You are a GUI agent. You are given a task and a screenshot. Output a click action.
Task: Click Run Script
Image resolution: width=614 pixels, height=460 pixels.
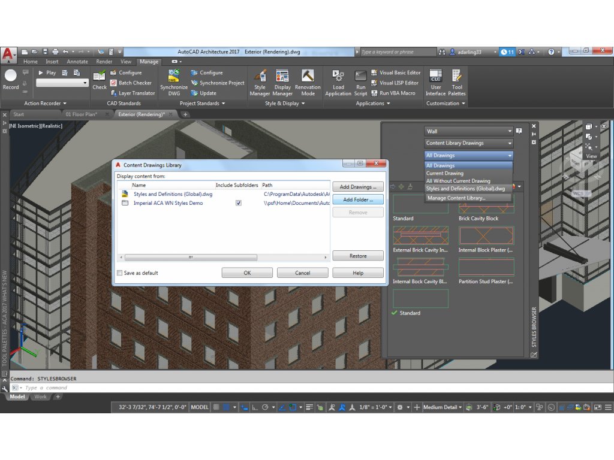[x=360, y=83]
